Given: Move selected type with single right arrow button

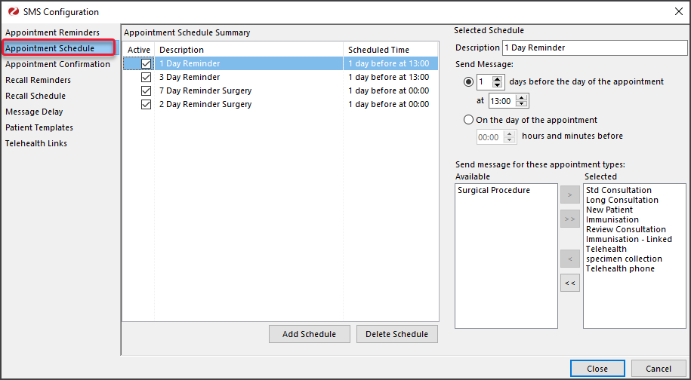Looking at the screenshot, I should (570, 195).
